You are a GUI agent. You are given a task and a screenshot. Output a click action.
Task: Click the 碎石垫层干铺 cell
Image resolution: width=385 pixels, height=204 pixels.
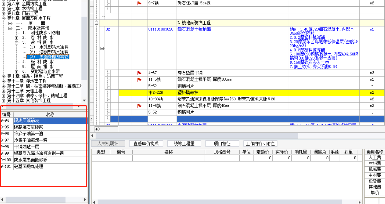(x=233, y=73)
